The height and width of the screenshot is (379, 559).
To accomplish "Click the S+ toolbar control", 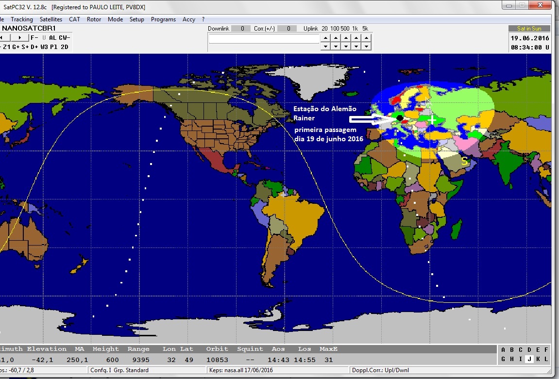I will [25, 47].
